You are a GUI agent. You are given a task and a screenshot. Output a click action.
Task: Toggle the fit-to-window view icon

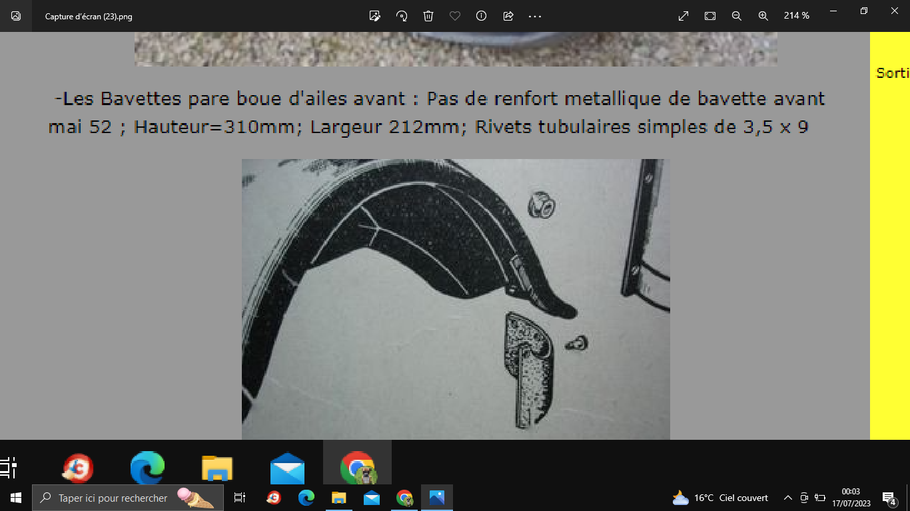(x=710, y=16)
